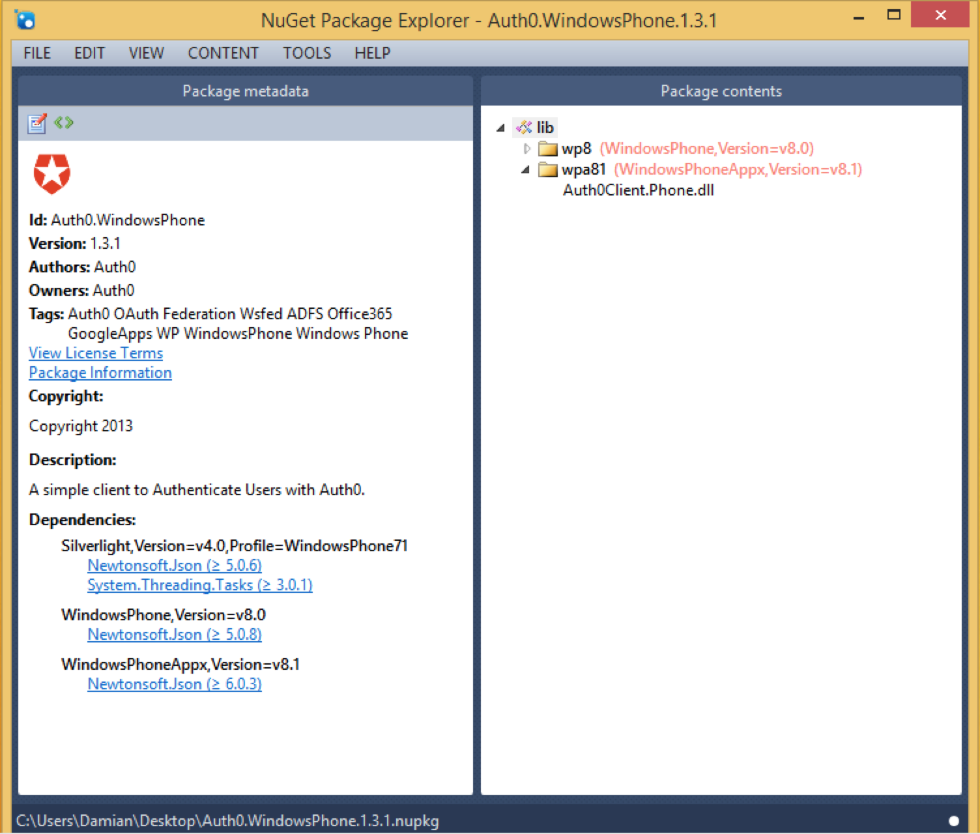Click the Silverlight,Version=v4.0 dependency group
The width and height of the screenshot is (980, 834).
pyautogui.click(x=235, y=546)
